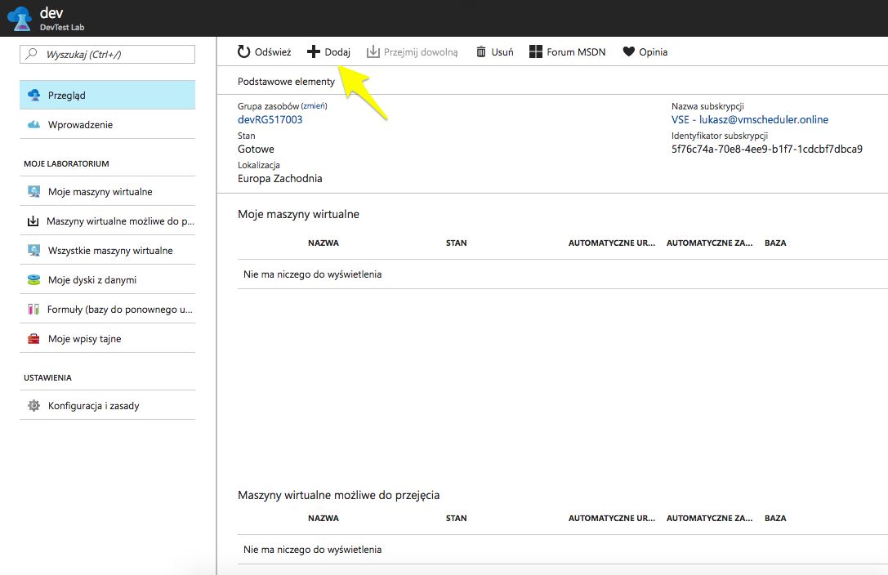Click the Forum MSDN label
The image size is (888, 575).
pyautogui.click(x=576, y=52)
